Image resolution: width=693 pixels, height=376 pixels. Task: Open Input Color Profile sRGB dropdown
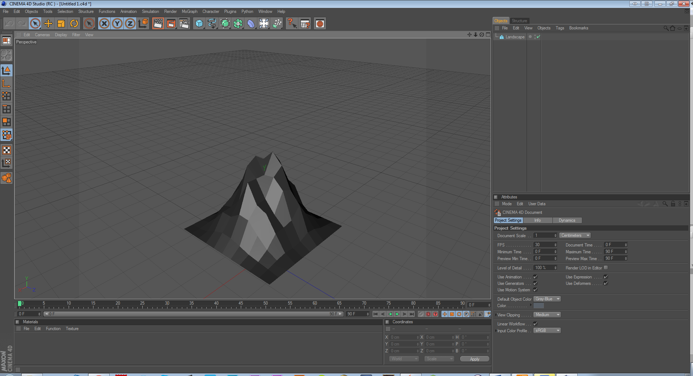pyautogui.click(x=547, y=330)
